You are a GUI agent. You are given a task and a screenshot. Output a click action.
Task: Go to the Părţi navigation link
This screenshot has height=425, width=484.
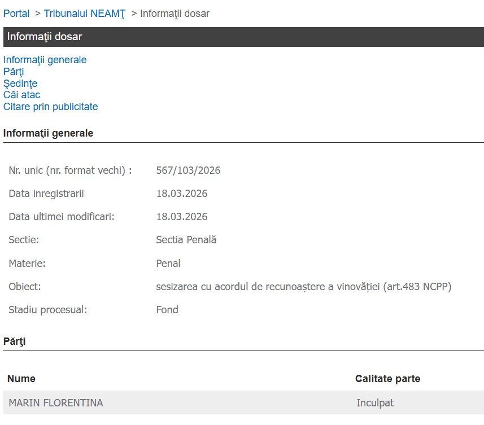[14, 72]
